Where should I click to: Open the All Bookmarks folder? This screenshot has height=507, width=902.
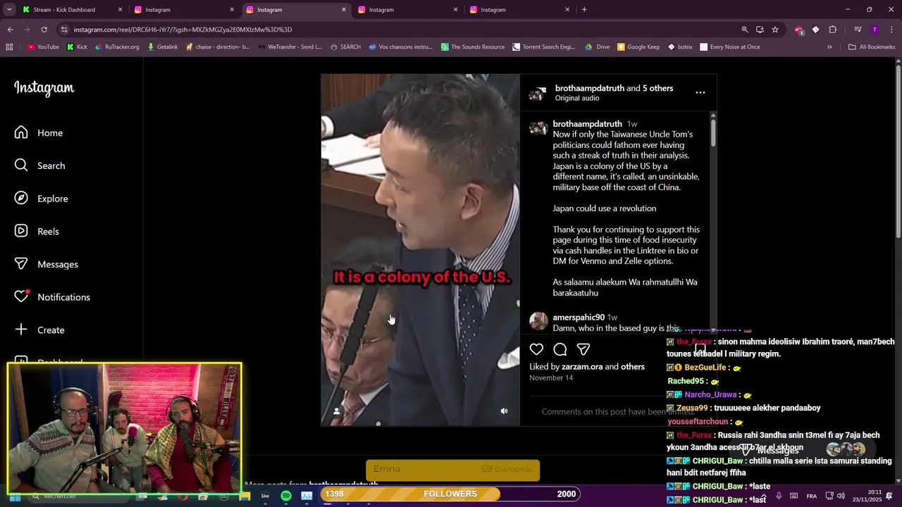(x=872, y=47)
